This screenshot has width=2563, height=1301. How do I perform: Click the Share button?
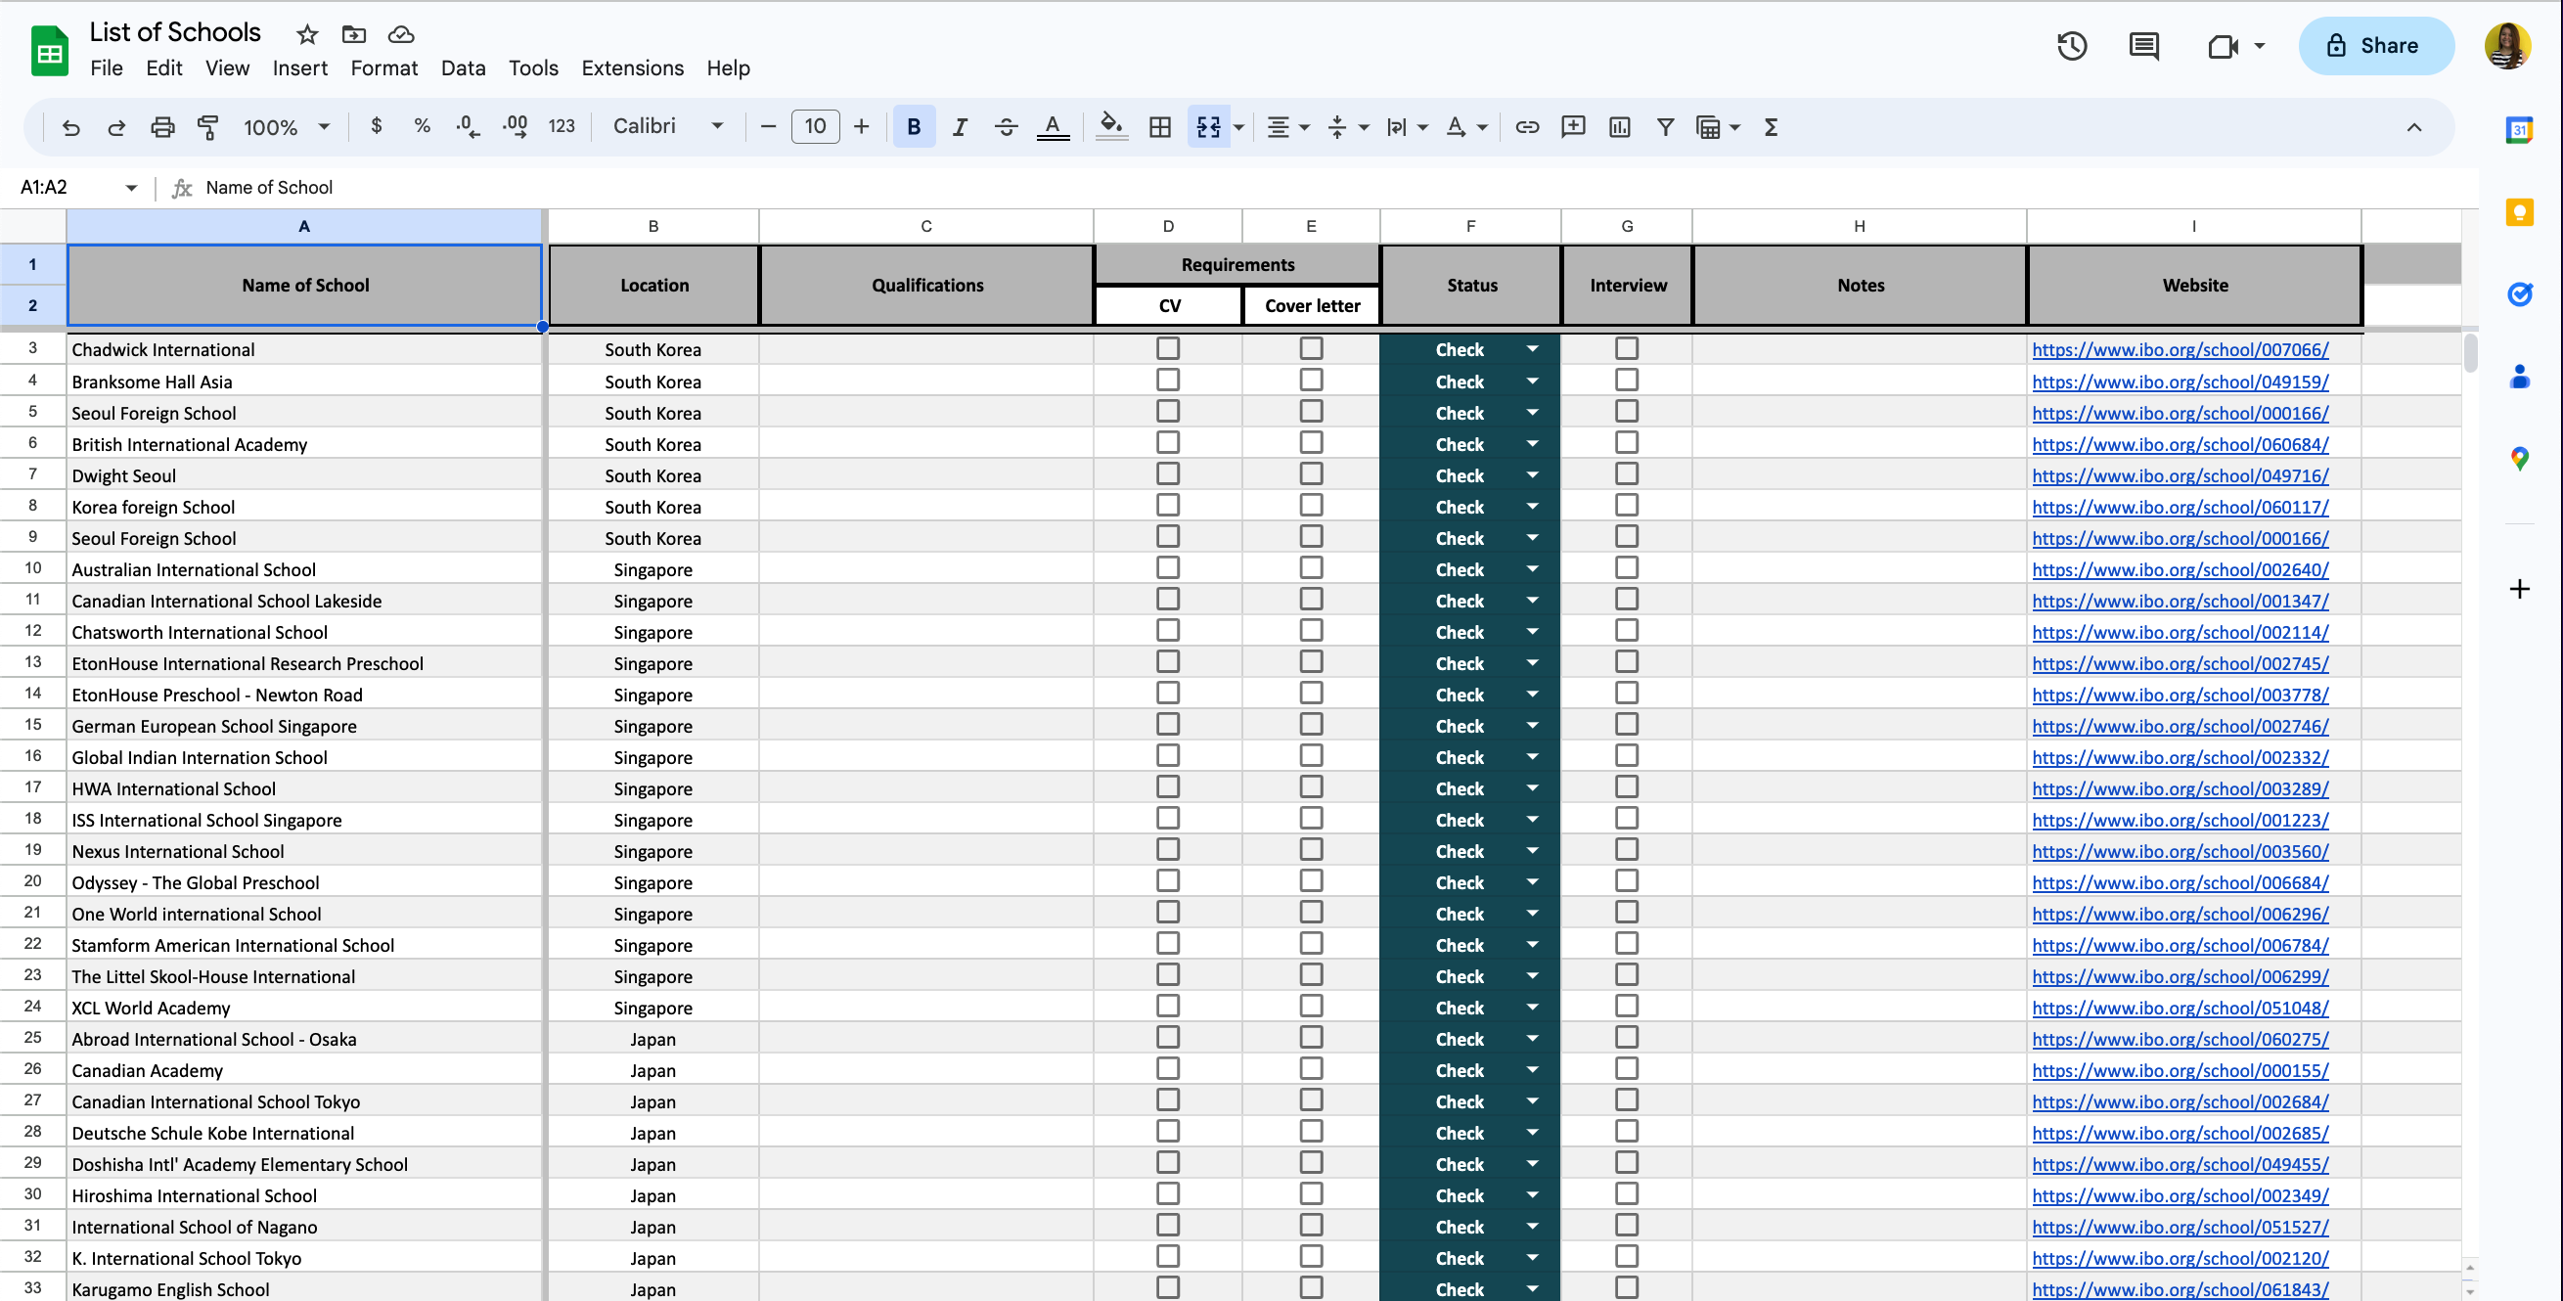(x=2376, y=46)
